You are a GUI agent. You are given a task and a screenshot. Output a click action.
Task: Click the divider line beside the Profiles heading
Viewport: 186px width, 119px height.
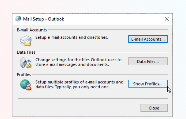pos(100,74)
